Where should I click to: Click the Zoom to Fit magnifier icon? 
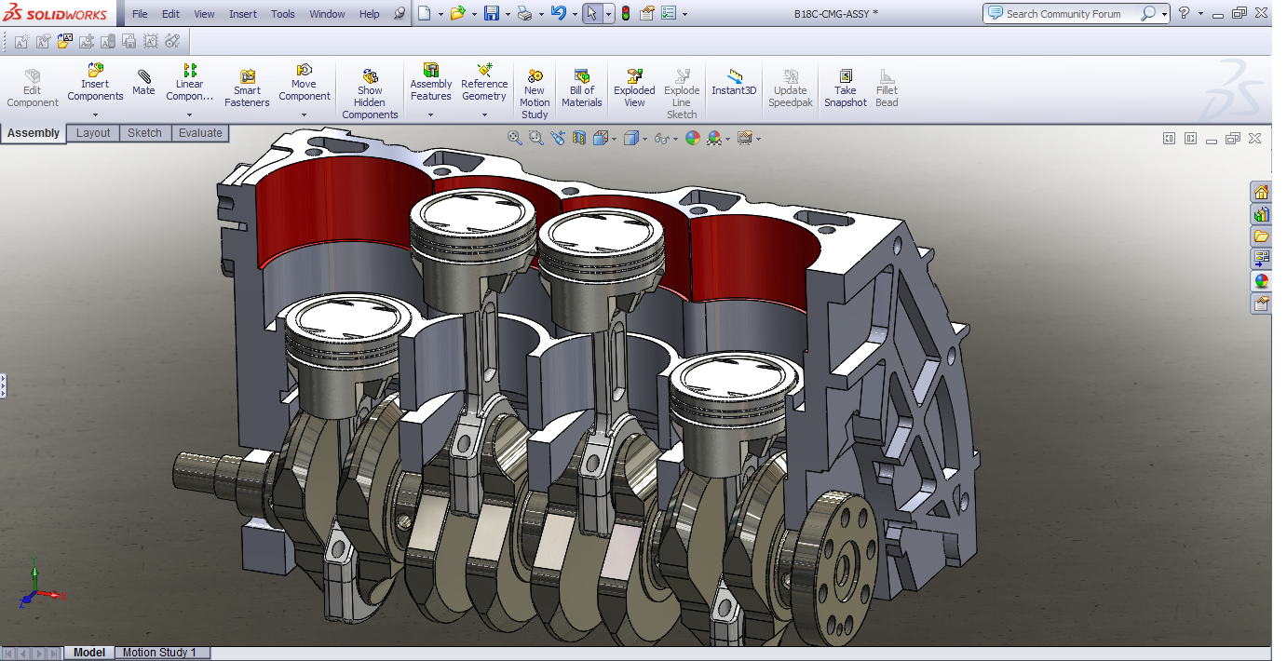click(514, 138)
